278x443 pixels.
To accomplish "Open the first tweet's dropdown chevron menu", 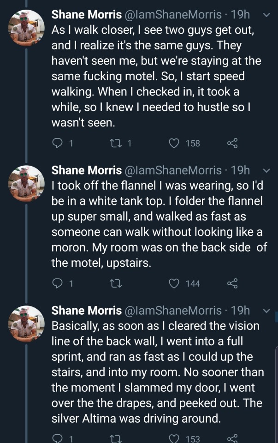I will click(265, 15).
